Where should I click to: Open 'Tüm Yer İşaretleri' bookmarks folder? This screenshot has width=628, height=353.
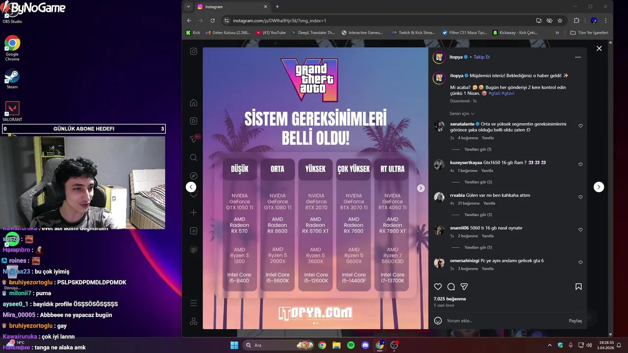[589, 33]
